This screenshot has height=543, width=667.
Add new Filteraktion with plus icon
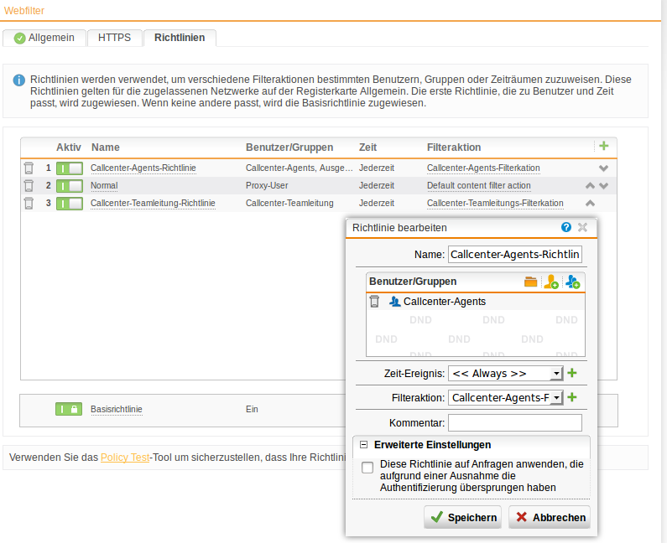(573, 397)
